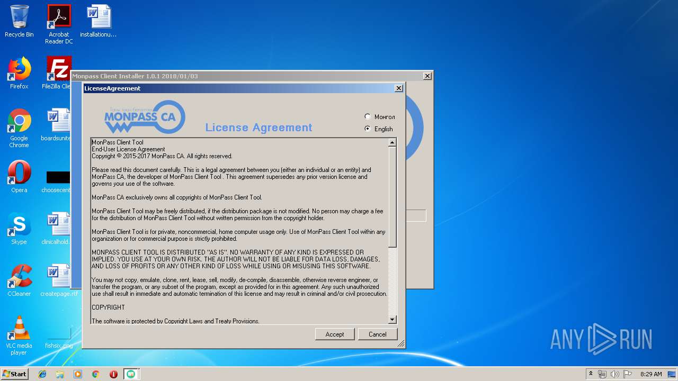This screenshot has width=678, height=381.
Task: Open the Skype desktop shortcut
Action: click(19, 229)
